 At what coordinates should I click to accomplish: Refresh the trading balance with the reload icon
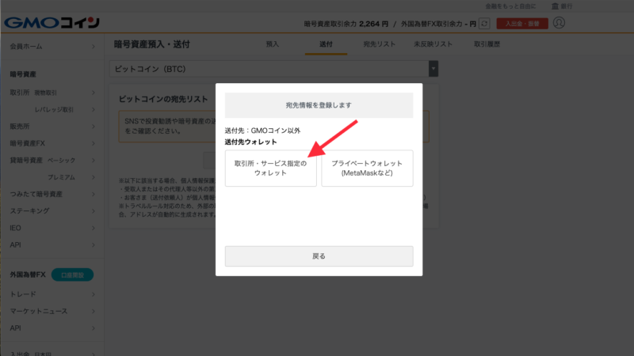pos(484,24)
